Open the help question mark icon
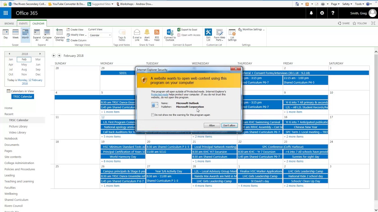The image size is (378, 212). click(333, 13)
